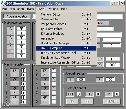Open Simulation Log Viewer
126x109 pixels.
(66, 58)
